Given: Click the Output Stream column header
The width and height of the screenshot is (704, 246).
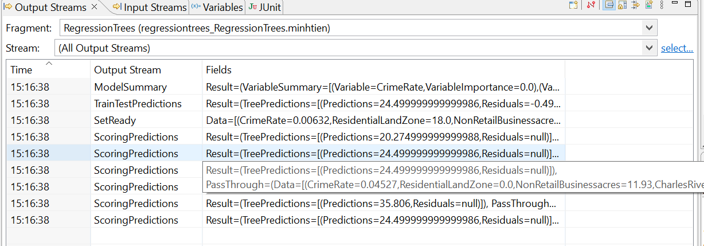Looking at the screenshot, I should 127,70.
